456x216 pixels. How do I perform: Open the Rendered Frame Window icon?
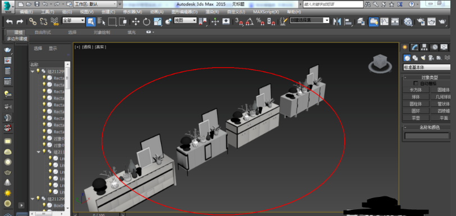431,21
